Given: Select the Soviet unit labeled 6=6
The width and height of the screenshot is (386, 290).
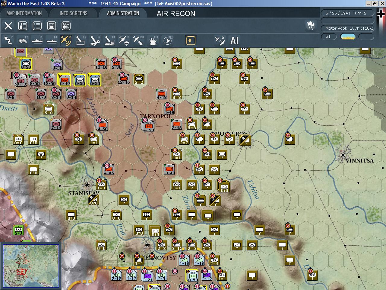Looking at the screenshot, I should click(191, 124).
